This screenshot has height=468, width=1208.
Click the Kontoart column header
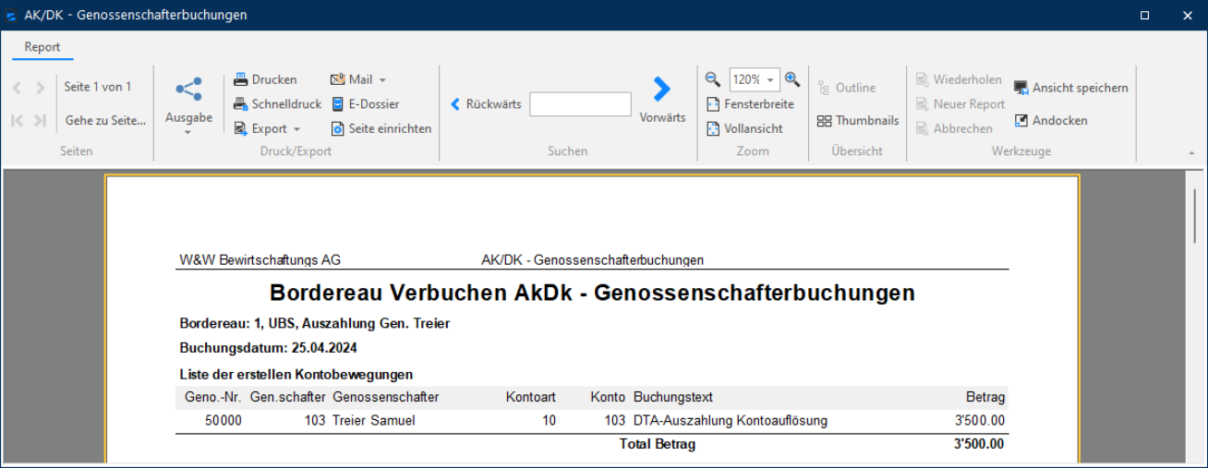click(x=531, y=398)
